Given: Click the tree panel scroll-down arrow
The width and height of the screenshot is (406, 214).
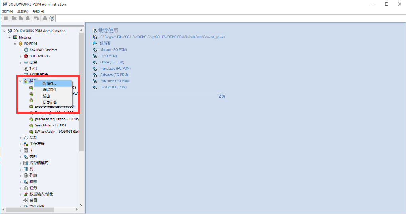Looking at the screenshot, I should click(x=81, y=205).
